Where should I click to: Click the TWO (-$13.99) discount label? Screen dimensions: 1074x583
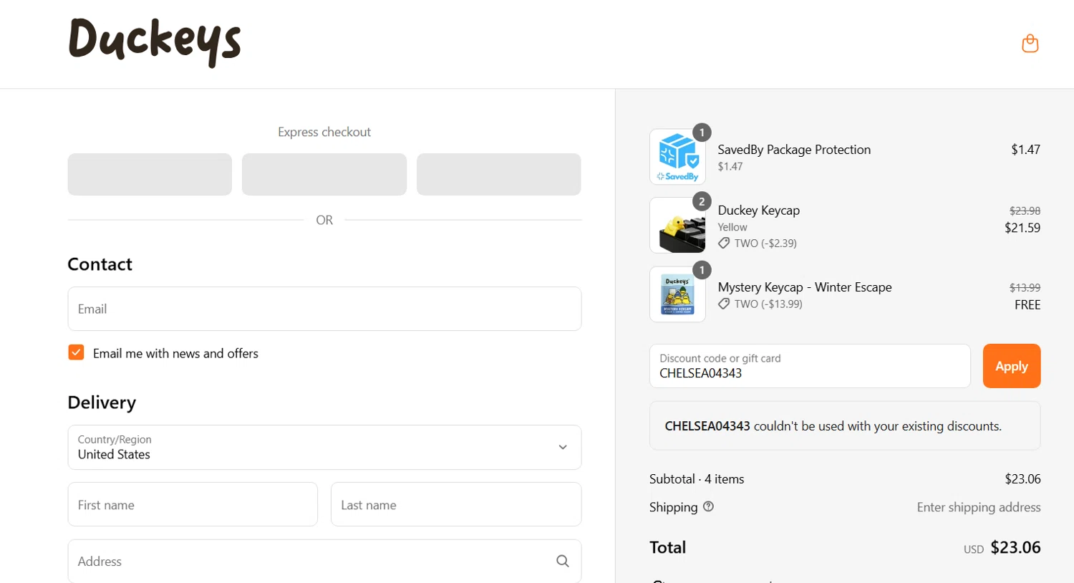click(x=768, y=304)
